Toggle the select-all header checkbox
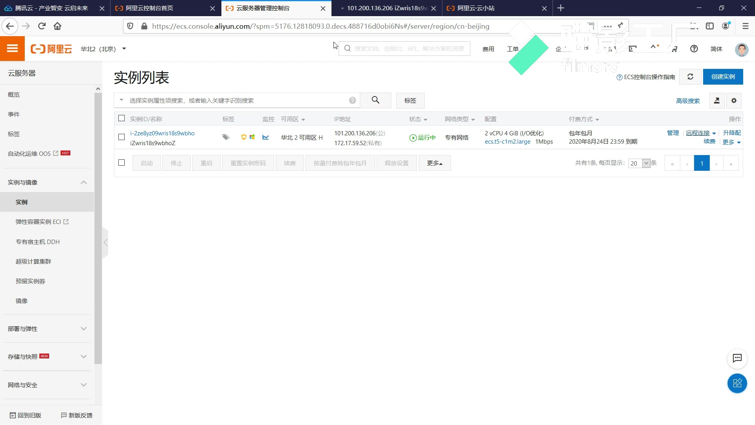755x425 pixels. coord(122,118)
